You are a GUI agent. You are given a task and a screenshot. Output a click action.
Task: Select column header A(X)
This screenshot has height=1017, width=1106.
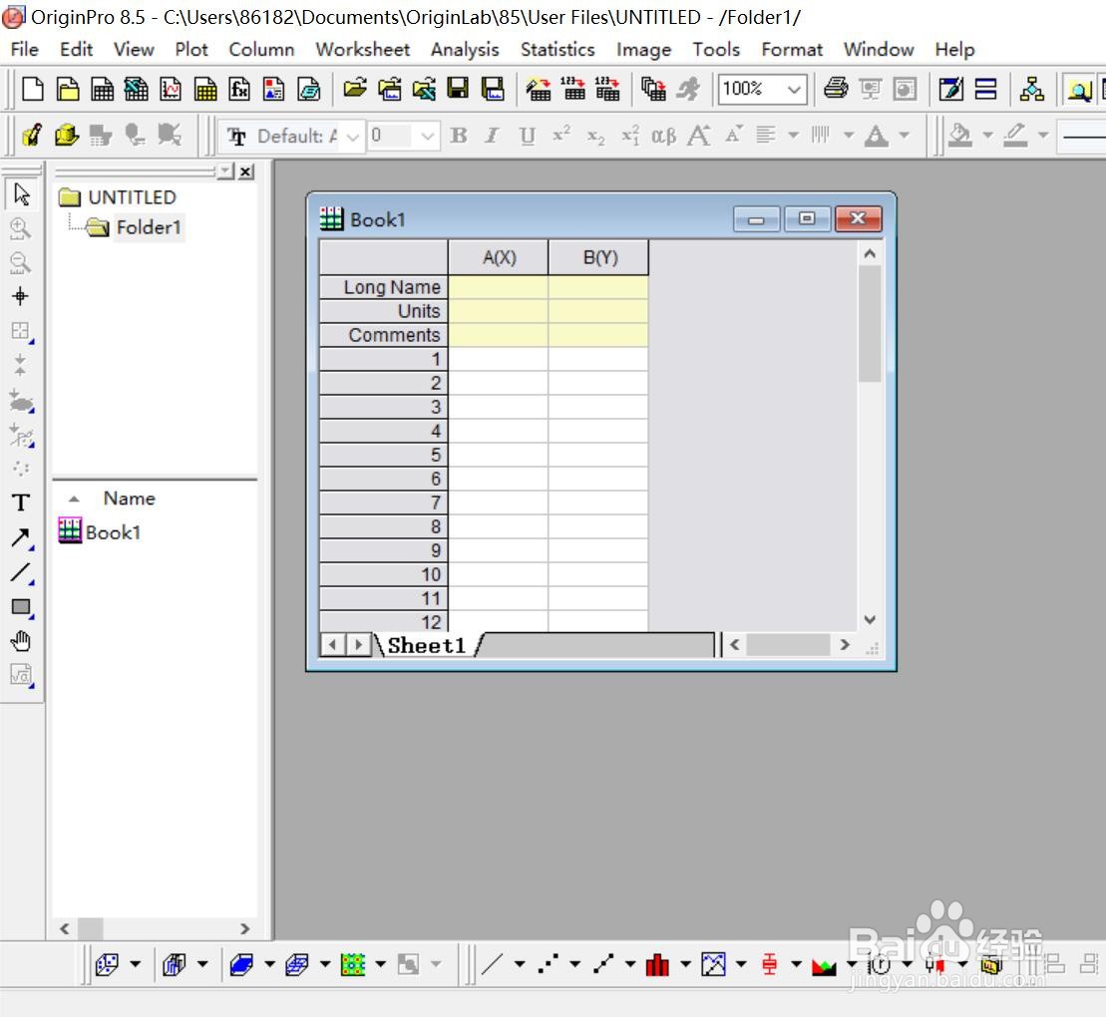[499, 257]
